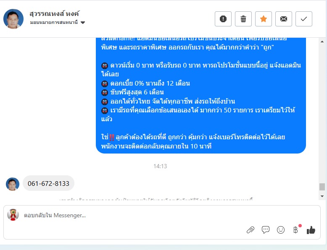Delete conversation using the trash icon
The width and height of the screenshot is (327, 250).
pyautogui.click(x=243, y=19)
